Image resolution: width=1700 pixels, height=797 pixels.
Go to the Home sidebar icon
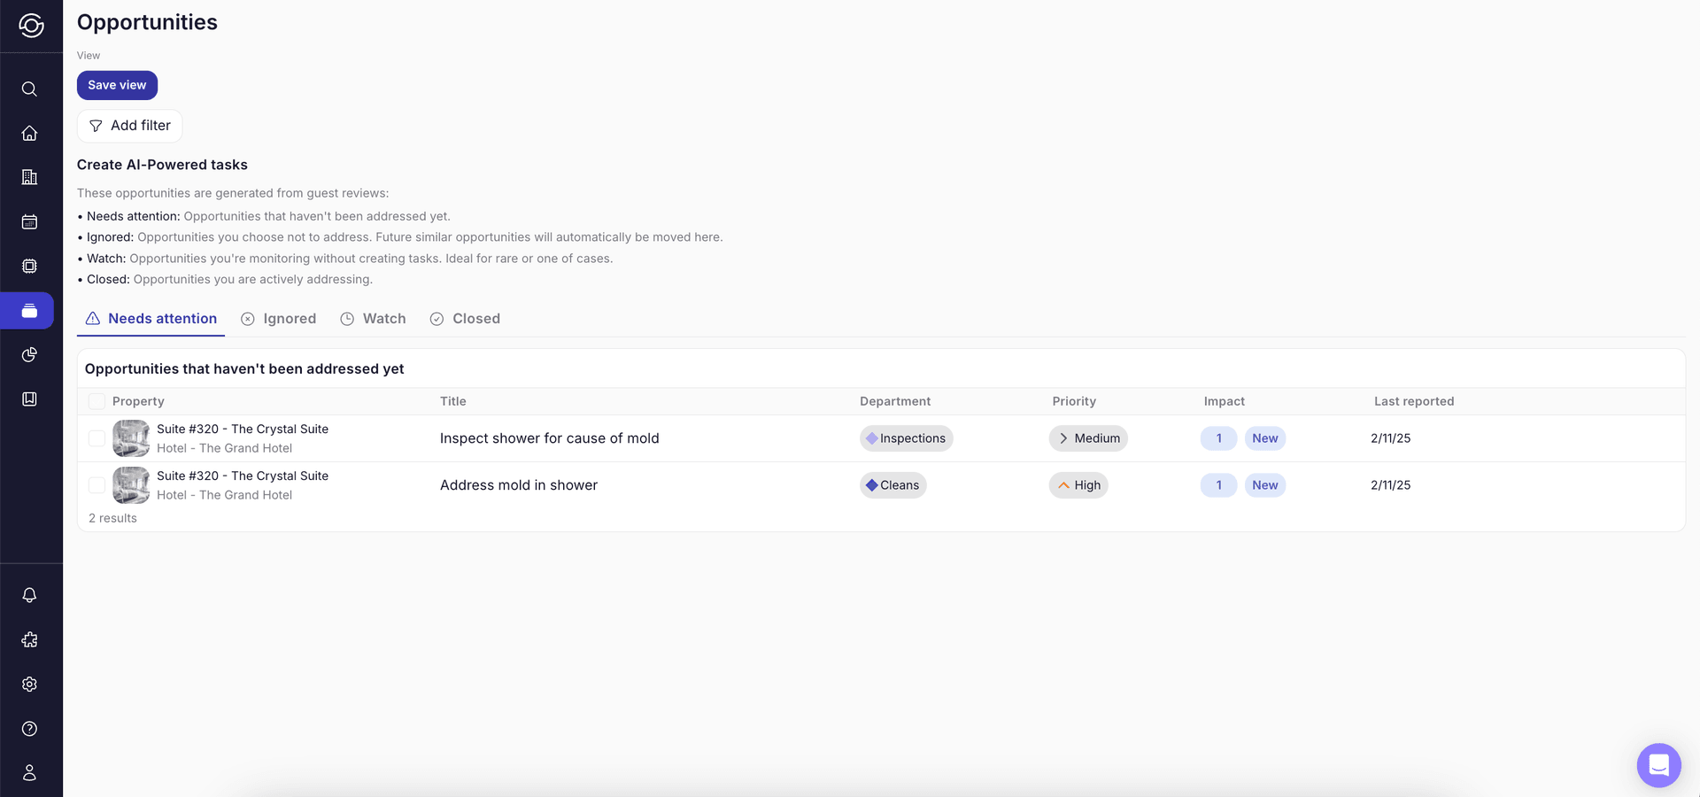[x=29, y=133]
